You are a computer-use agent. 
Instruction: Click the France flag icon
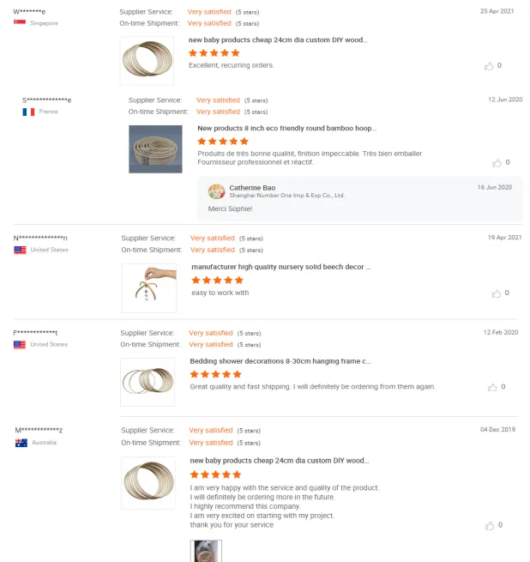point(28,112)
